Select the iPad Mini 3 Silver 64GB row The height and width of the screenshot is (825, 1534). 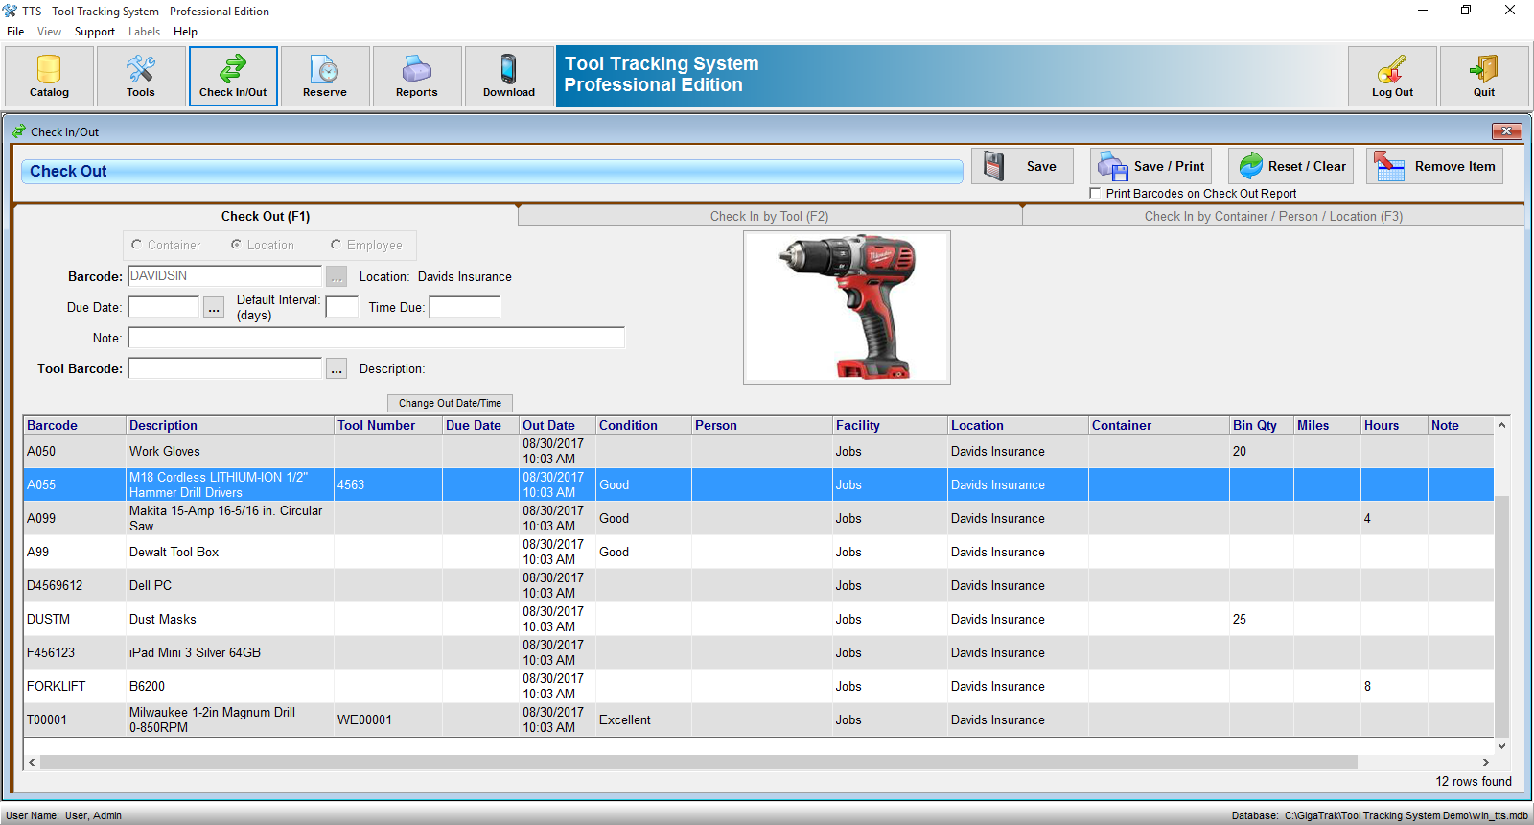[758, 652]
